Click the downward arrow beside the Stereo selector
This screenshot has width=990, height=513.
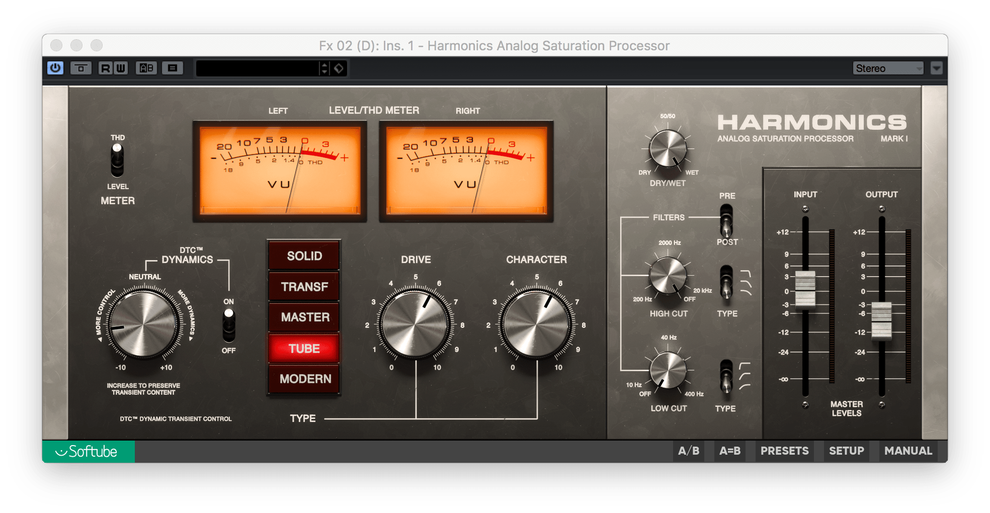coord(937,68)
